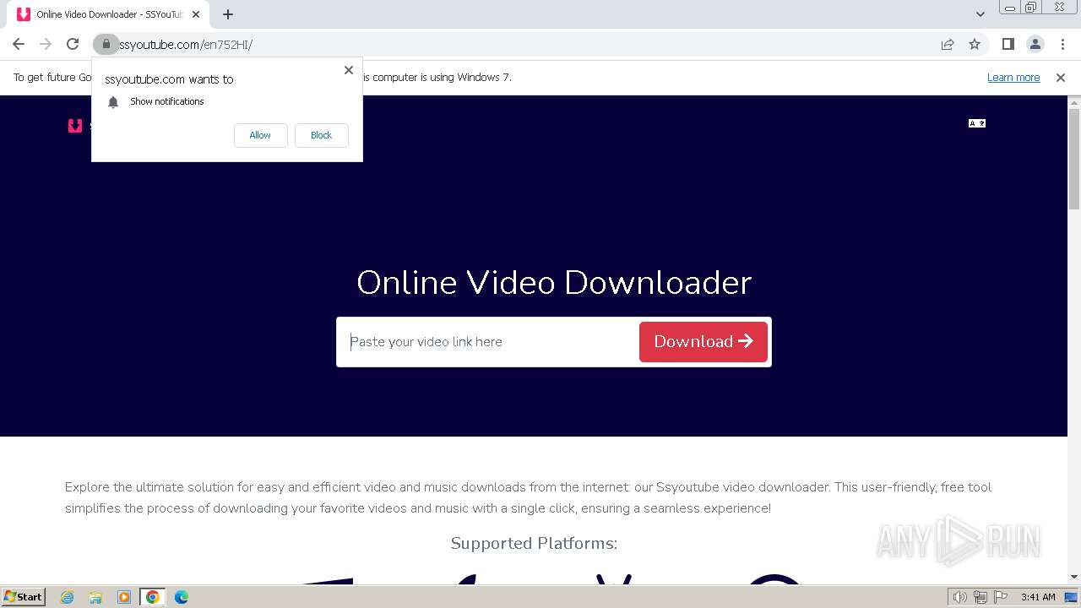Open the volume control in tray

tap(960, 597)
